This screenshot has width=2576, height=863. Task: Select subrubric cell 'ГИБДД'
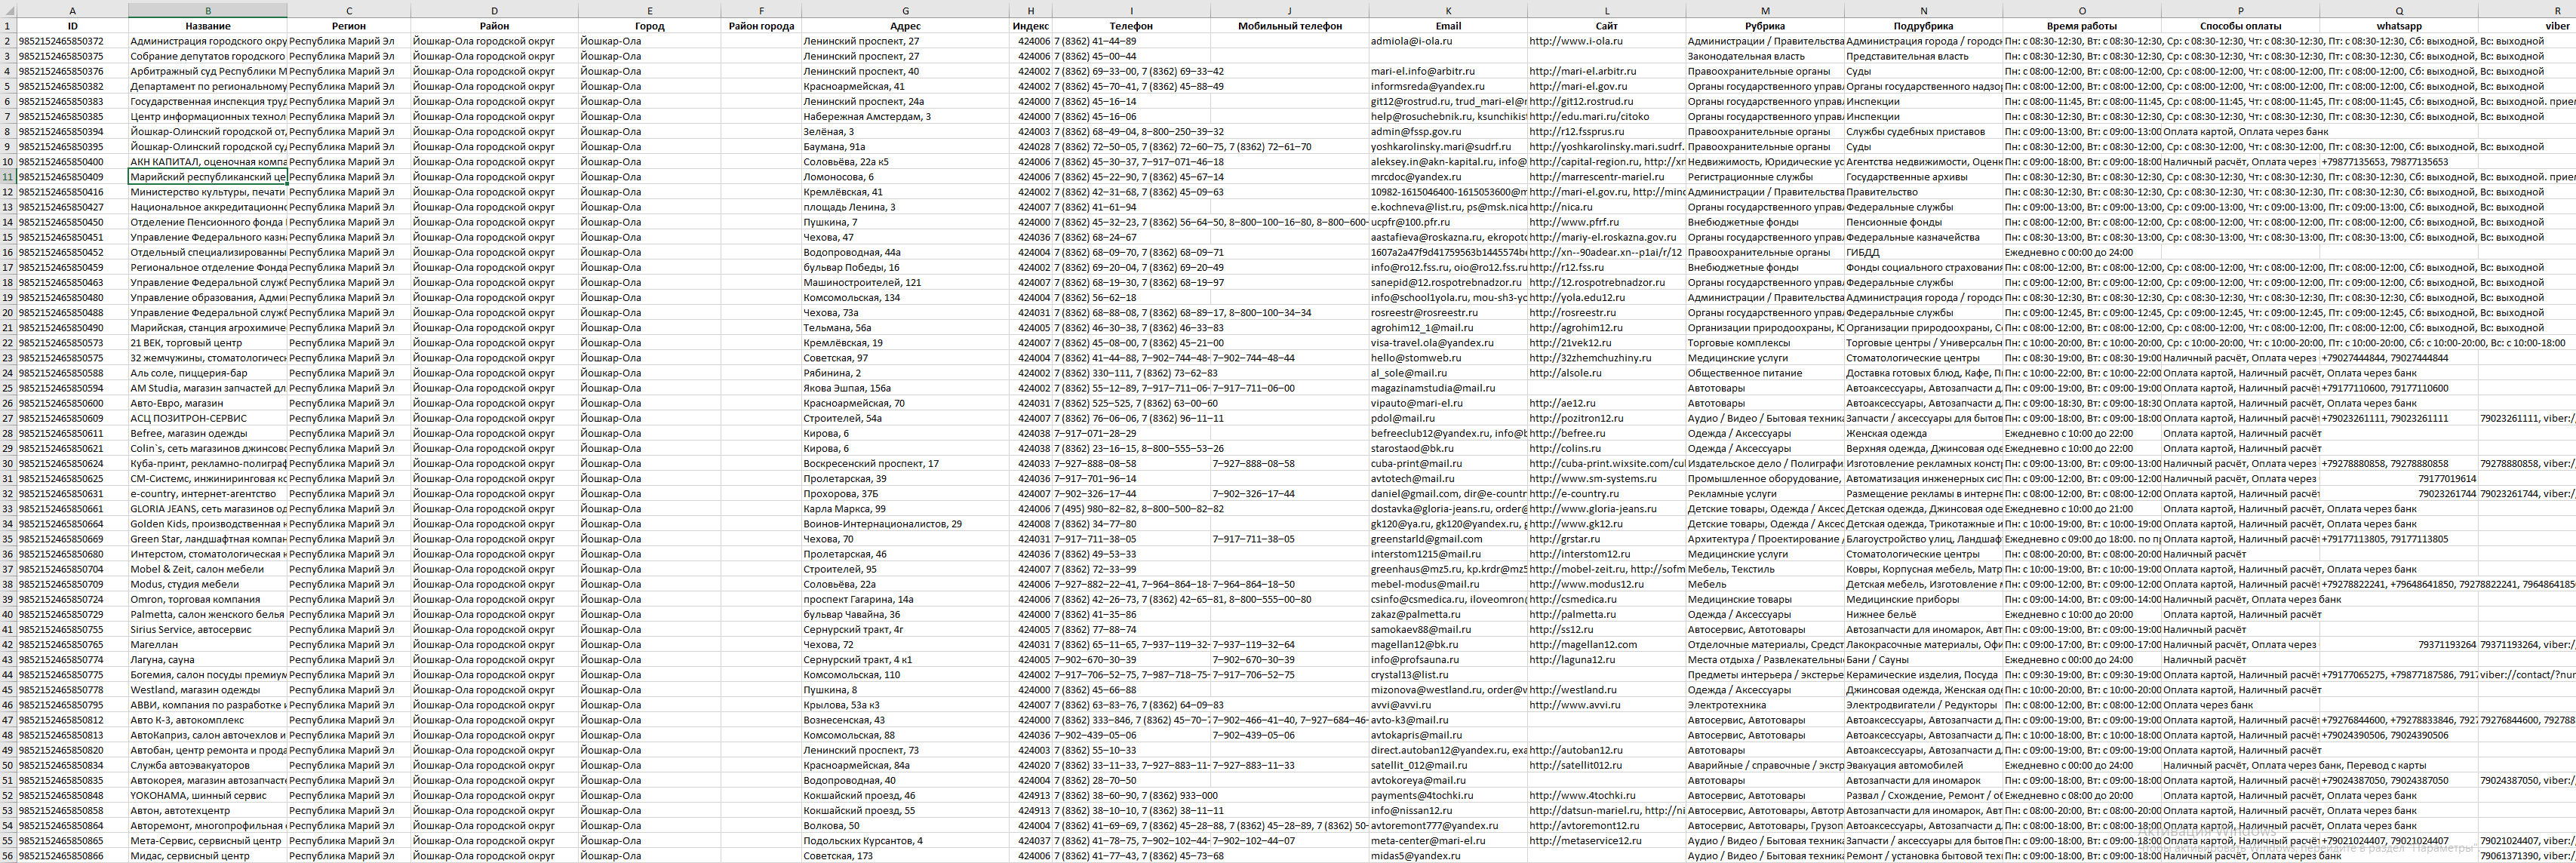click(x=1923, y=252)
